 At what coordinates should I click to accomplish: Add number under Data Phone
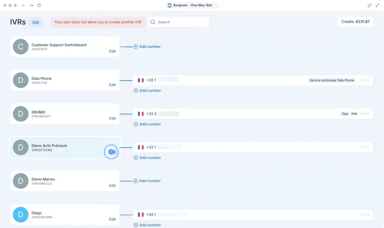pos(147,90)
